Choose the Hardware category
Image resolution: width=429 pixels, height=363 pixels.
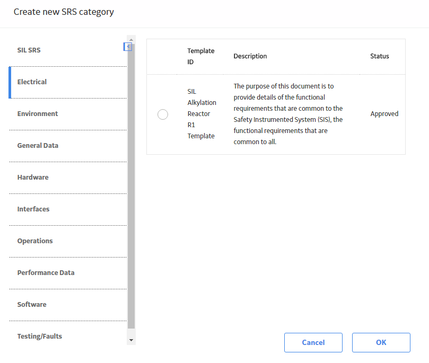pyautogui.click(x=68, y=178)
